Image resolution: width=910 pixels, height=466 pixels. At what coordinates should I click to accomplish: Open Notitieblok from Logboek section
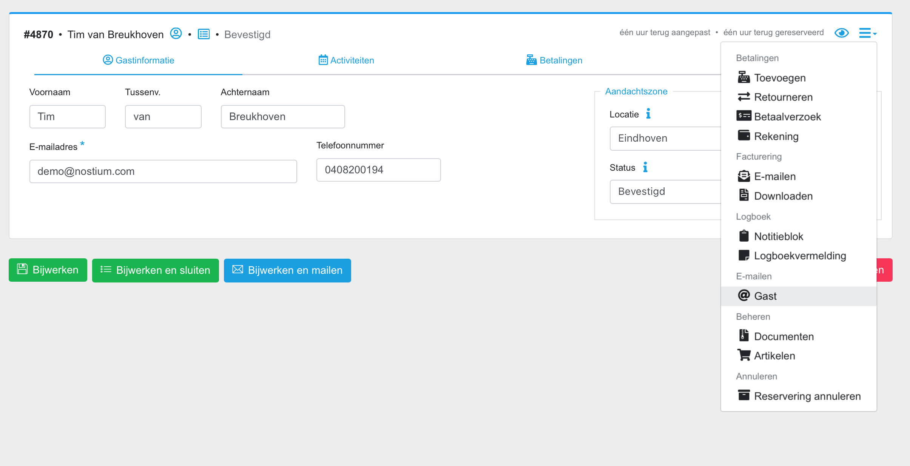[x=778, y=236]
